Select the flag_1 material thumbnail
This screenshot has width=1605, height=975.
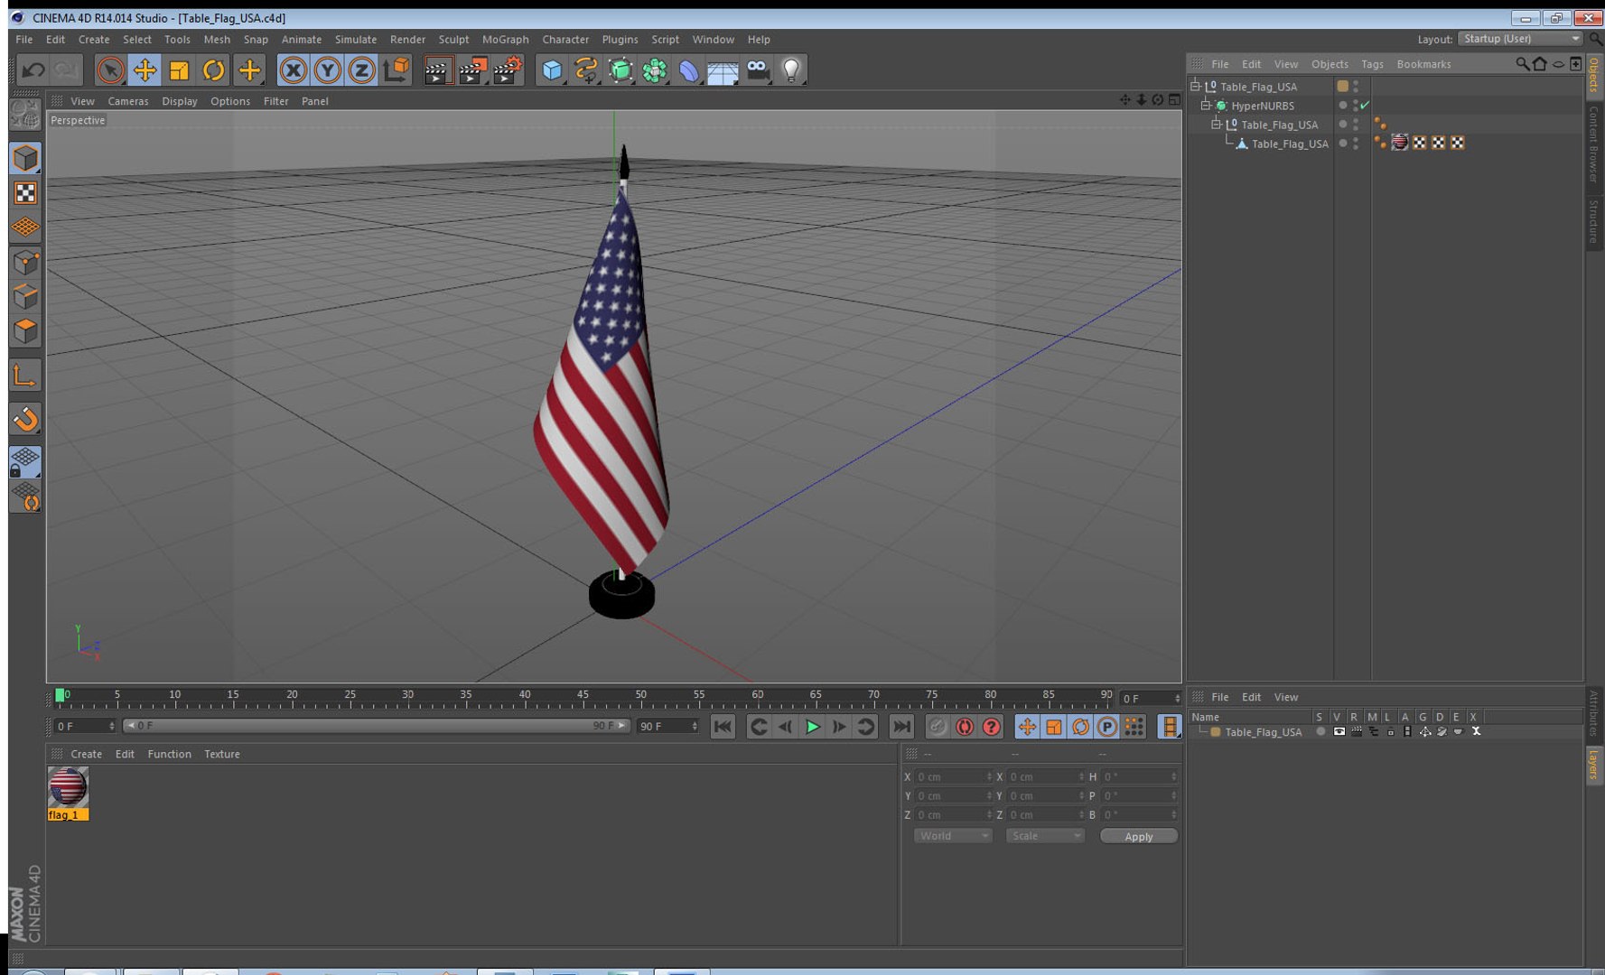coord(68,787)
